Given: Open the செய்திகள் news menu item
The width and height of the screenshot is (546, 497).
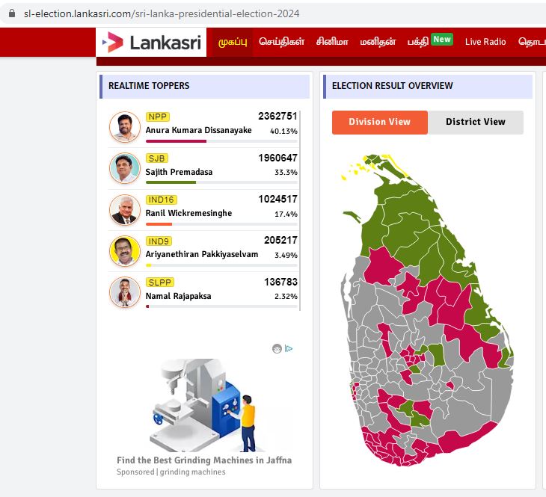Looking at the screenshot, I should coord(281,42).
